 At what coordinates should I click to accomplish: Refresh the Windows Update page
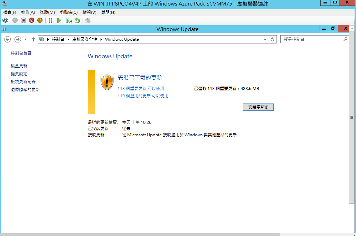(x=272, y=39)
